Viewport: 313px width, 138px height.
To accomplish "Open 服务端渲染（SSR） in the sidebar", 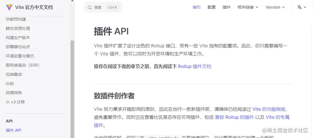I will (x=22, y=65).
